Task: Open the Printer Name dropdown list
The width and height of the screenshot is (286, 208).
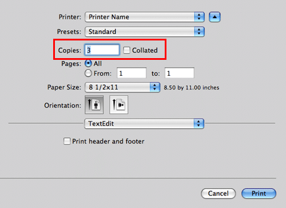Action: [x=145, y=17]
